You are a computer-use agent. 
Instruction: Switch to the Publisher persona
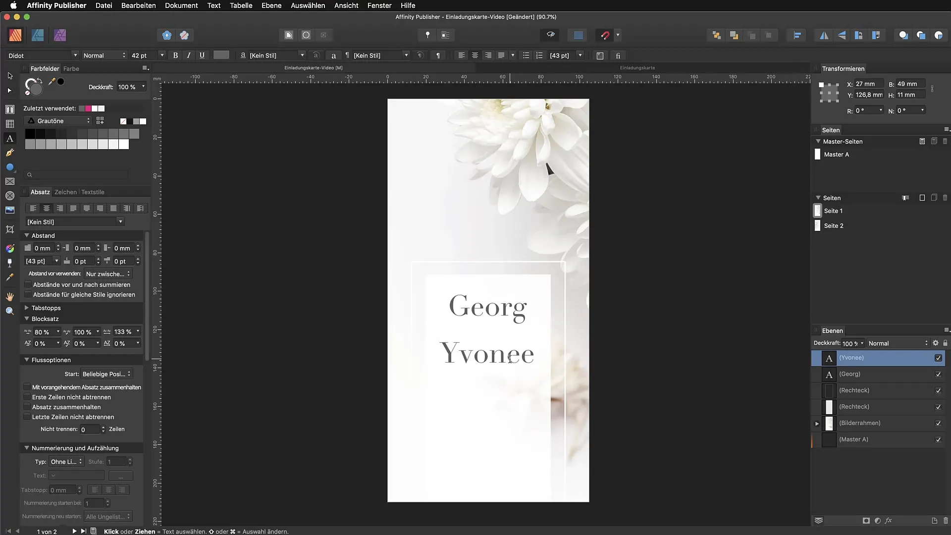point(15,35)
